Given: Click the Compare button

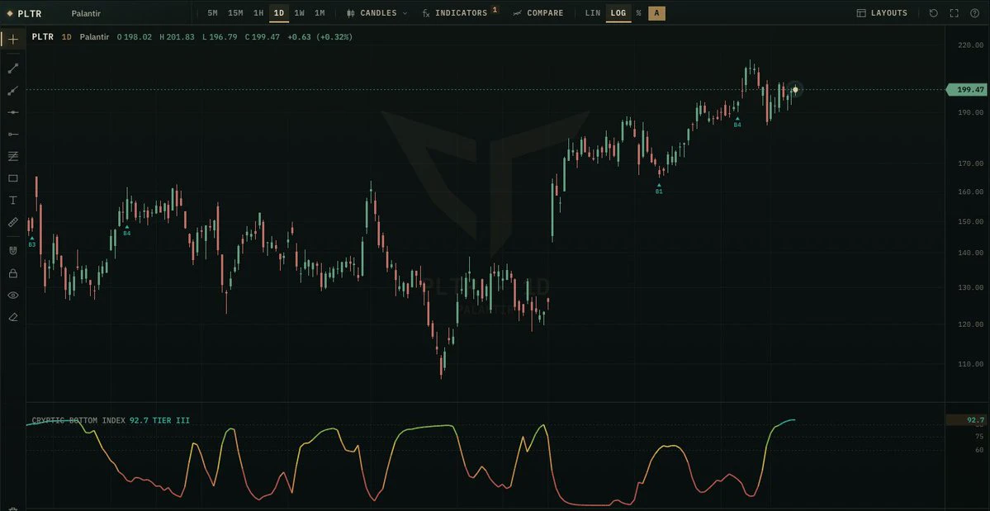Looking at the screenshot, I should (538, 13).
